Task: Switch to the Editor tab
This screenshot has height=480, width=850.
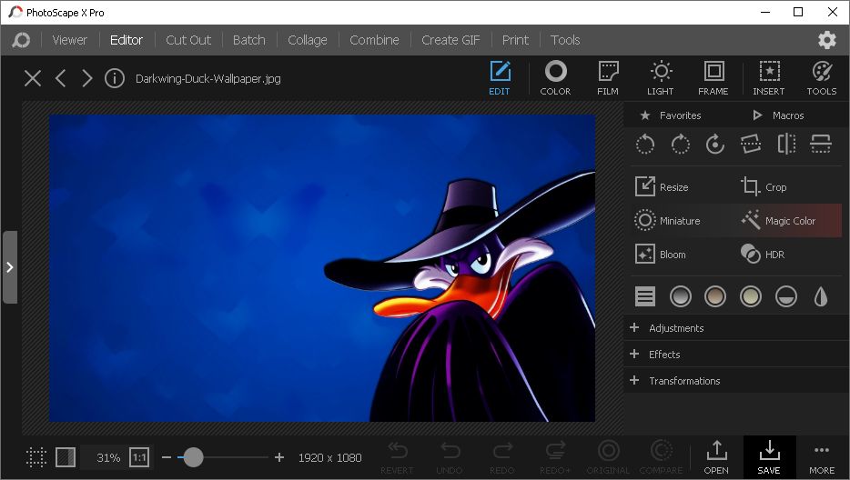Action: [126, 40]
